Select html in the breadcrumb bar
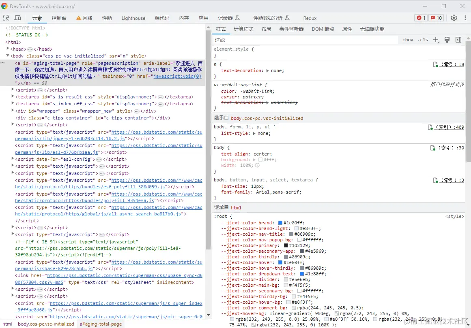 click(x=8, y=324)
